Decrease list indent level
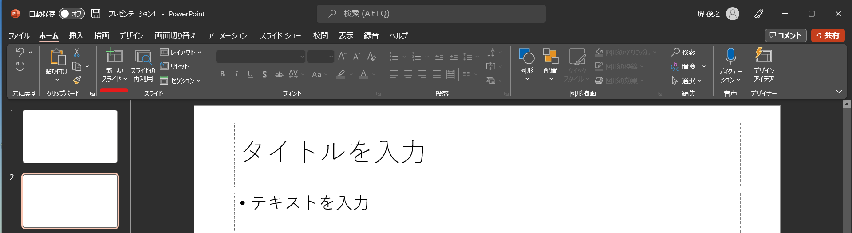The width and height of the screenshot is (852, 233). (439, 56)
